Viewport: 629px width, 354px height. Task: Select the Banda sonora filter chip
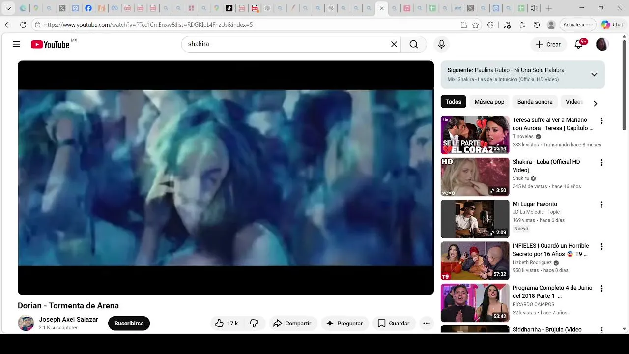pyautogui.click(x=535, y=102)
